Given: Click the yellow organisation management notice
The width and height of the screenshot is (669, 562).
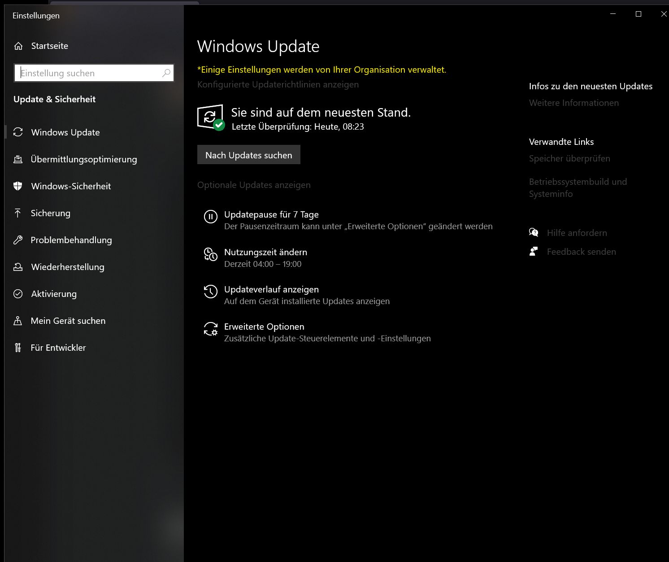Looking at the screenshot, I should click(322, 70).
